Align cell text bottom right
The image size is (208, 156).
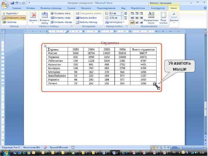tap(141, 22)
